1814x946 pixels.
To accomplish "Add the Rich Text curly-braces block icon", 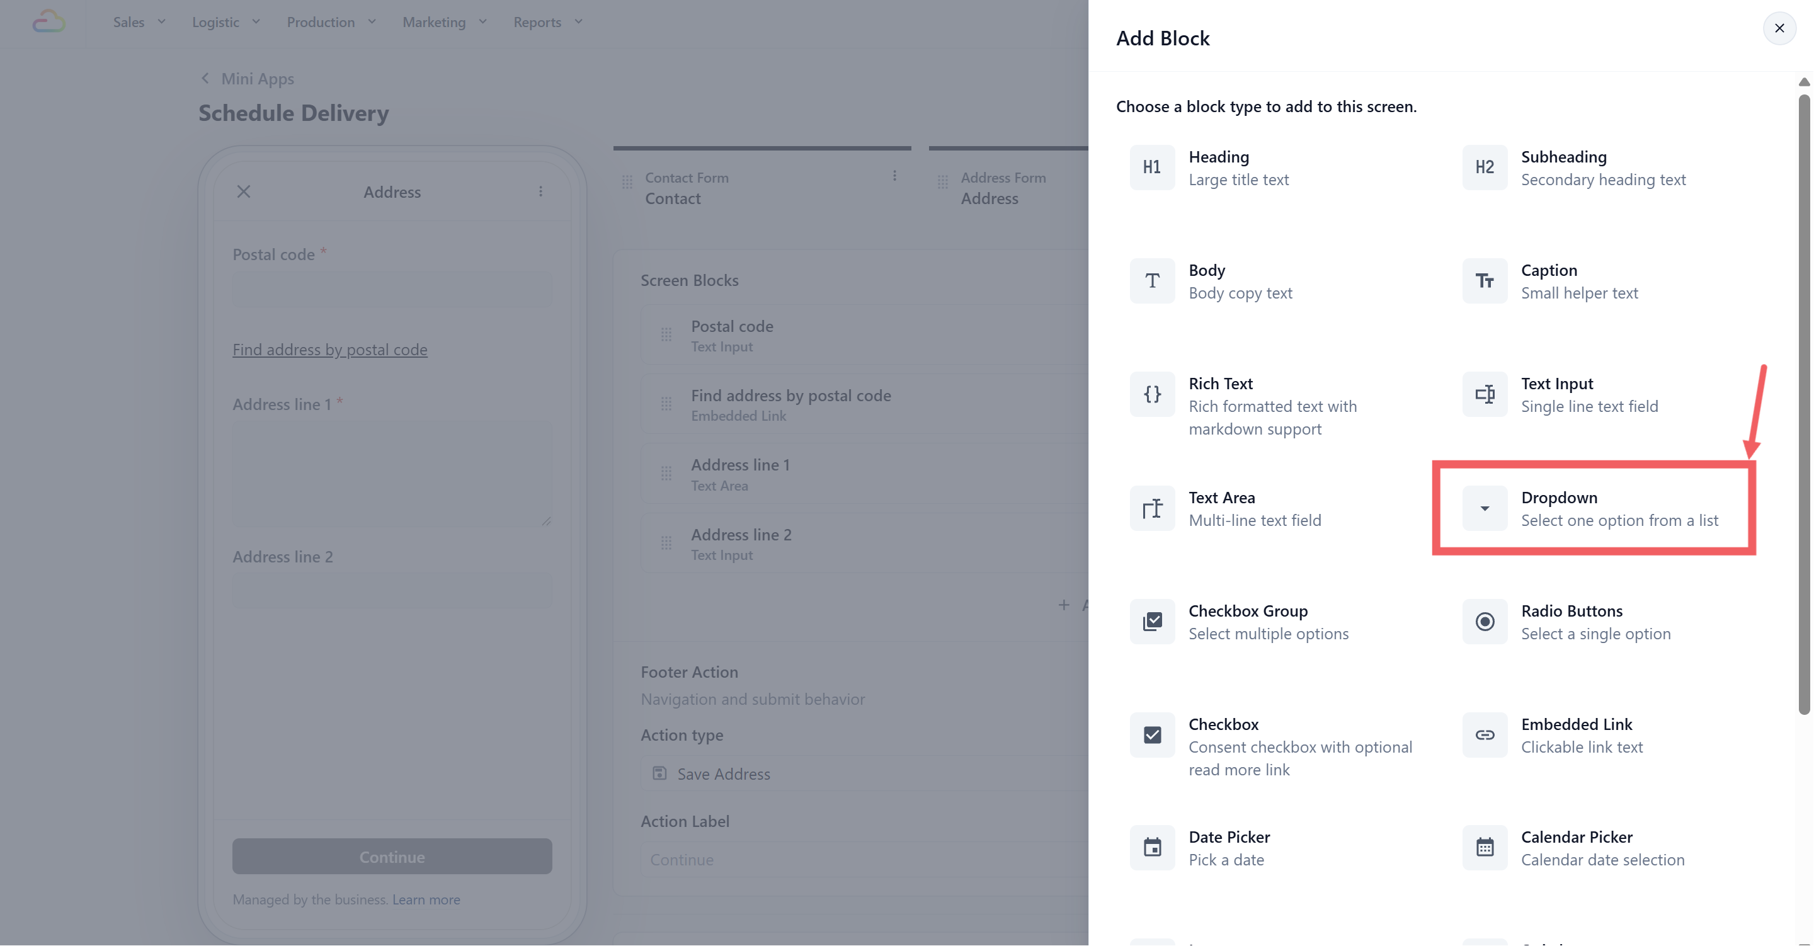I will [x=1152, y=394].
